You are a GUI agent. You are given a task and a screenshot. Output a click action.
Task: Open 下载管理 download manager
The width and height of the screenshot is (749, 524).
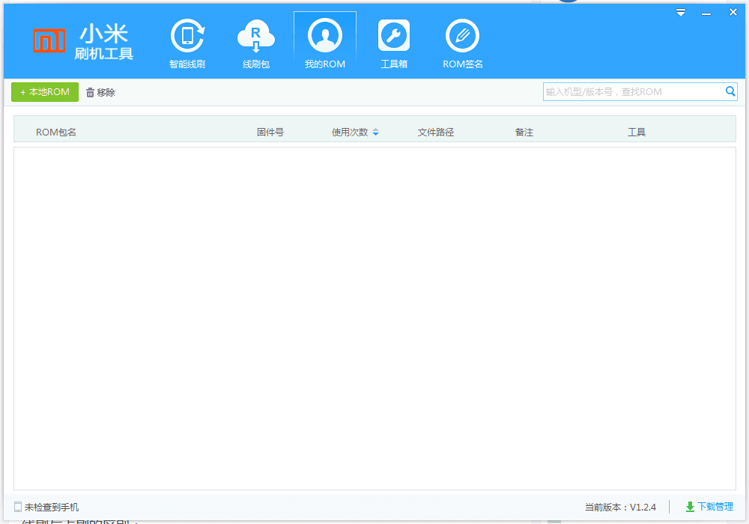(x=709, y=507)
